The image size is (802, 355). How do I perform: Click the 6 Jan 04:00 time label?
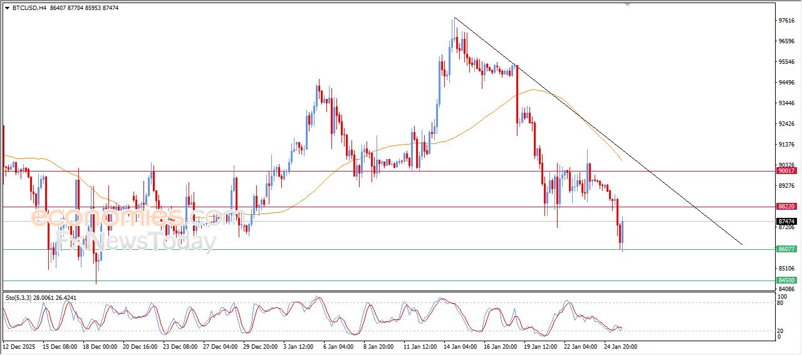coord(339,346)
